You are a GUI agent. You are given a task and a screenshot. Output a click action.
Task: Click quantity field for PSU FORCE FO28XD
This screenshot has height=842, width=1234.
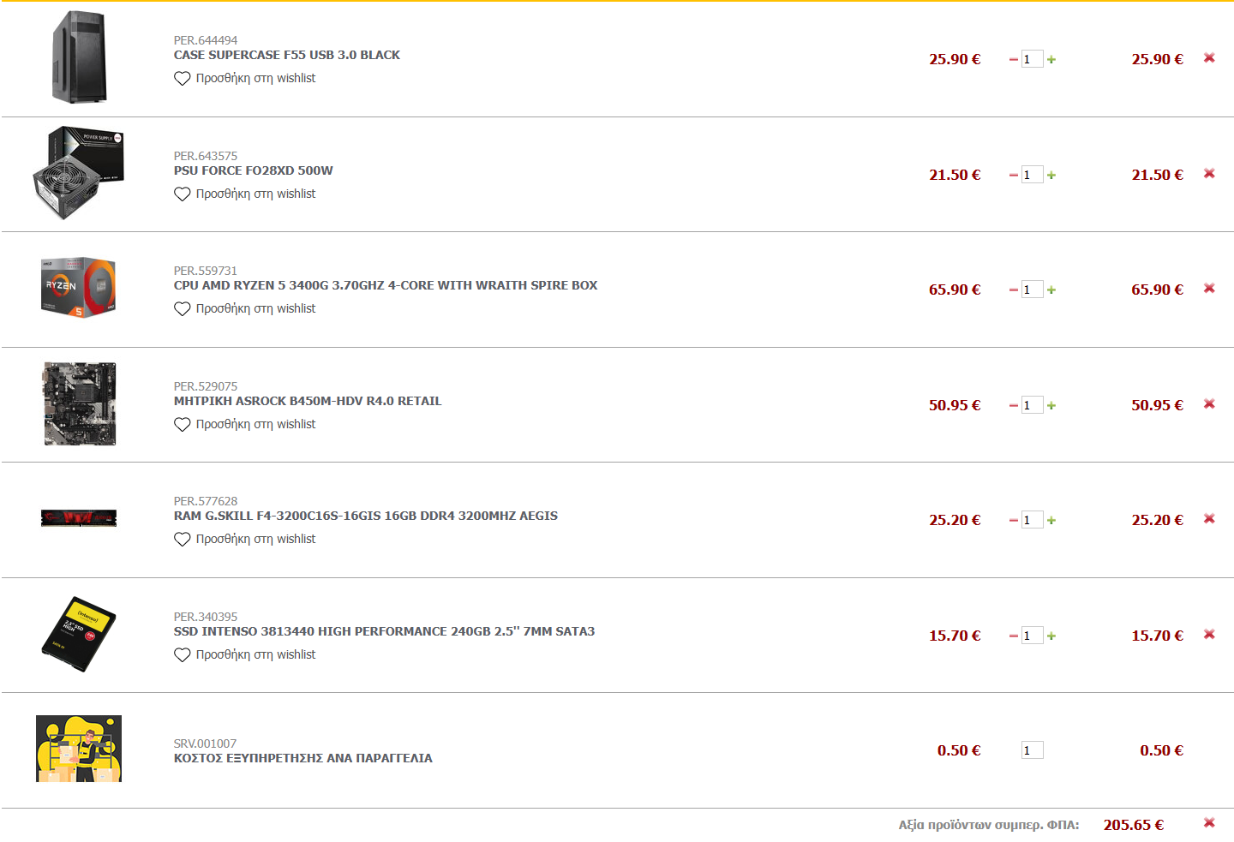pyautogui.click(x=1032, y=175)
